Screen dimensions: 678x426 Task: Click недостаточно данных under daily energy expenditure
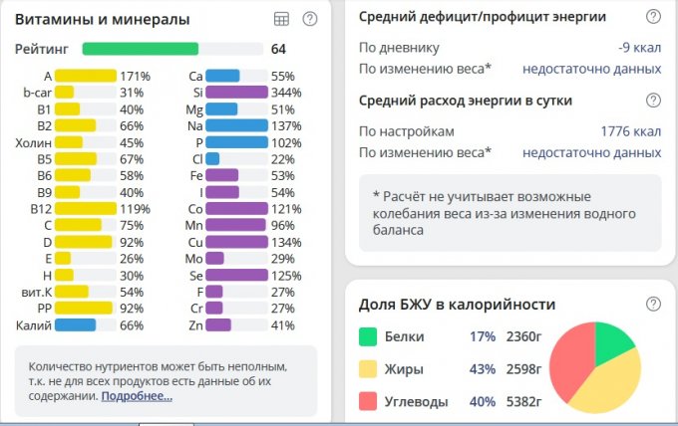click(x=591, y=152)
